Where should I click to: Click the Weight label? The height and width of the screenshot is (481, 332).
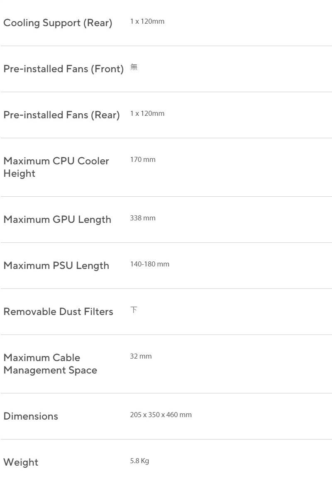[21, 462]
